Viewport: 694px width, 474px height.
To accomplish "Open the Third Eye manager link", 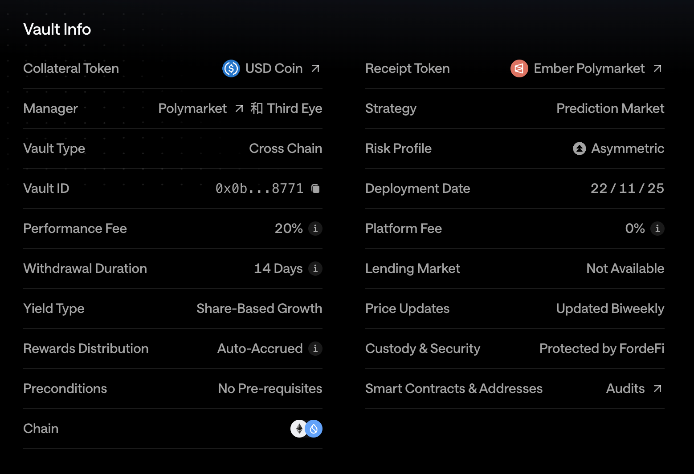I will click(294, 108).
